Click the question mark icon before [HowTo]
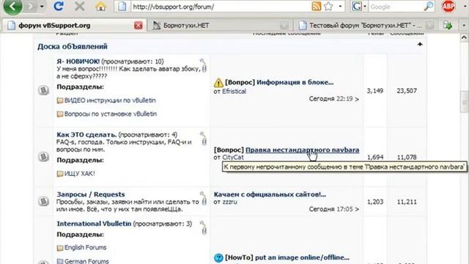The height and width of the screenshot is (264, 469). (218, 257)
